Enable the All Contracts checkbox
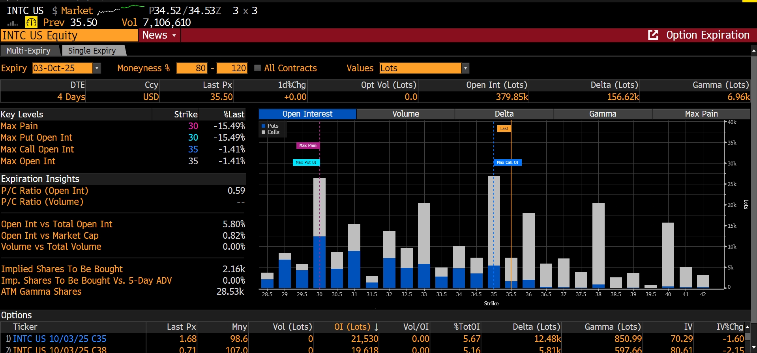 [258, 68]
